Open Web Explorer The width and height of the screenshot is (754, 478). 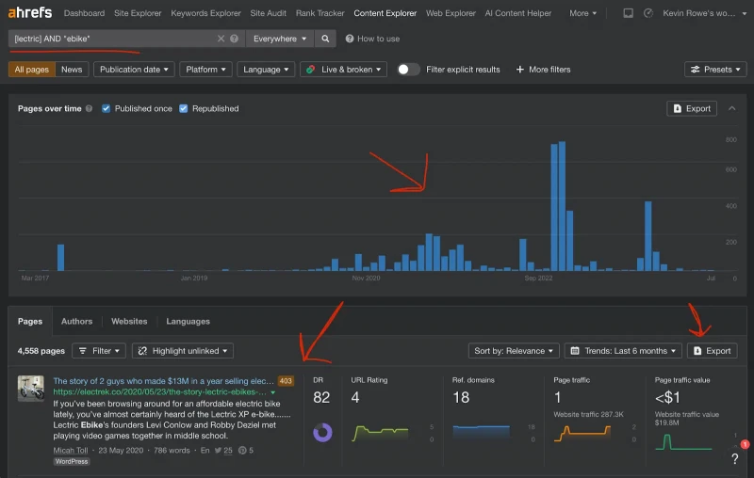tap(451, 13)
